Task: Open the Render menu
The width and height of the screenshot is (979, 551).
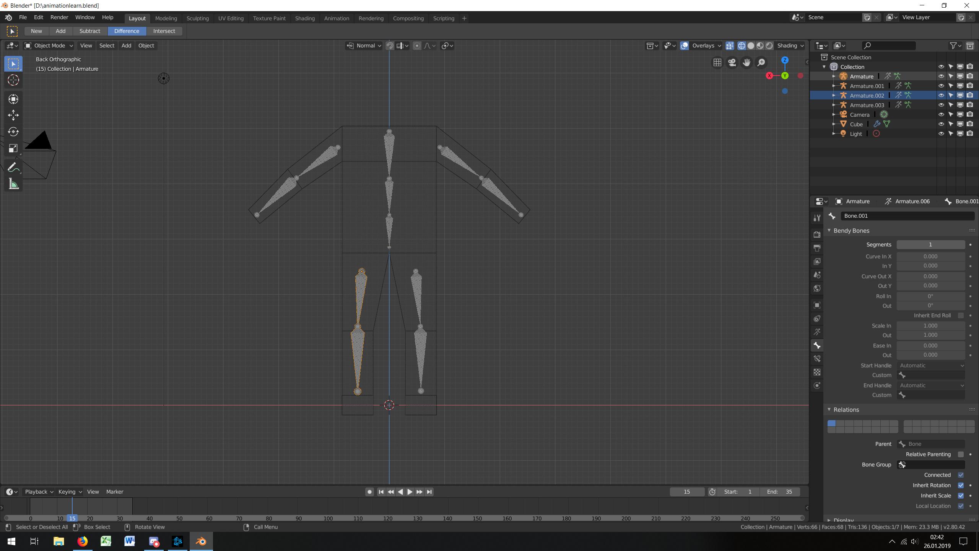Action: (x=59, y=17)
